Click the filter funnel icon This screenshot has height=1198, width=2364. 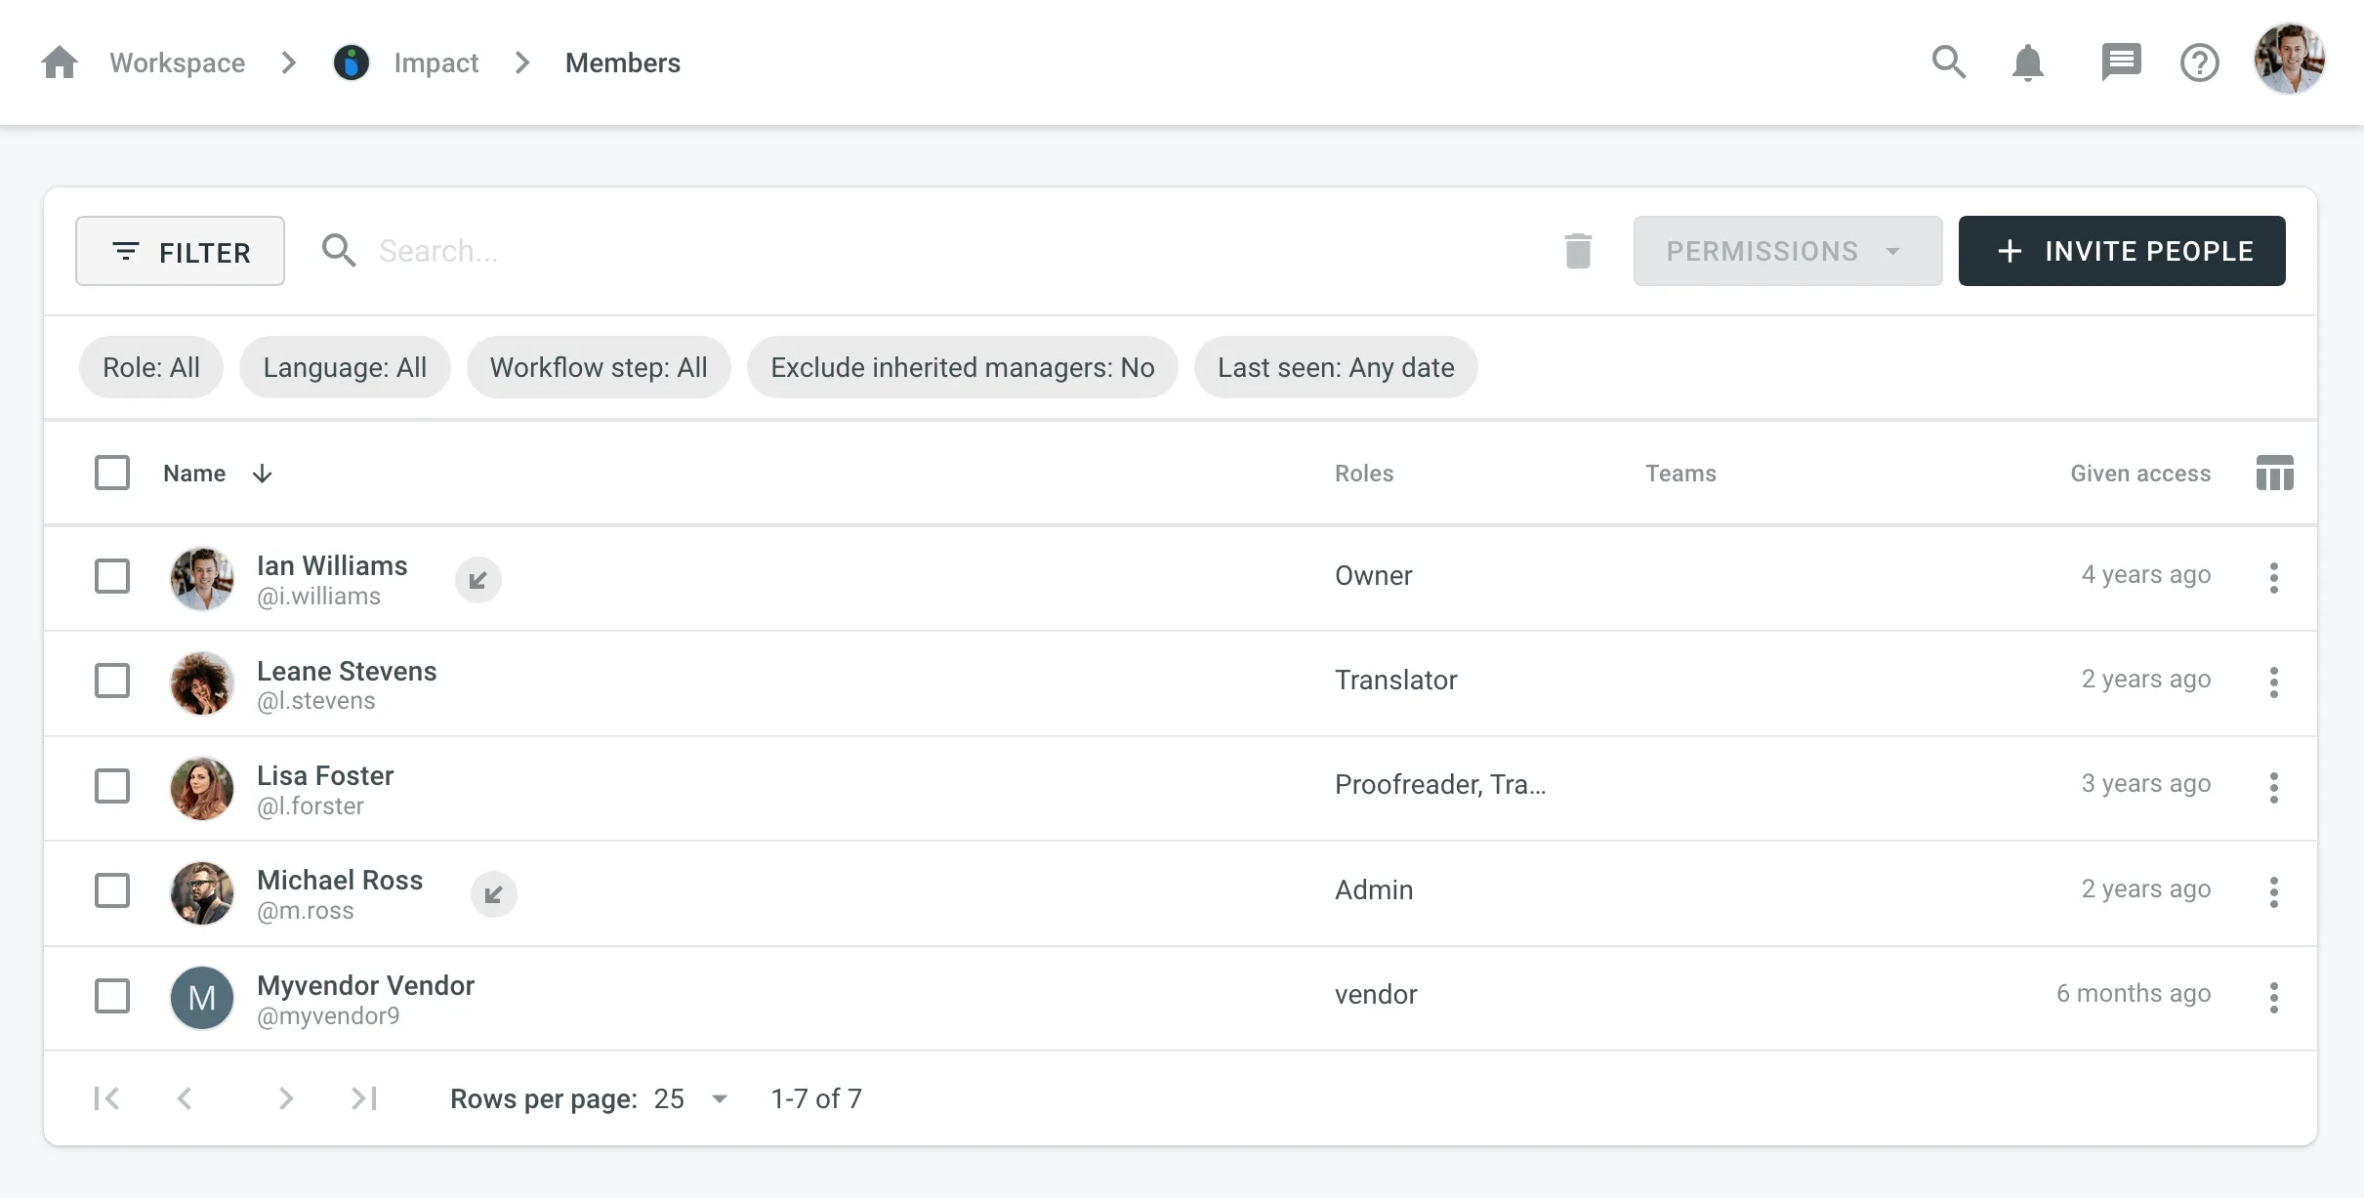coord(125,249)
